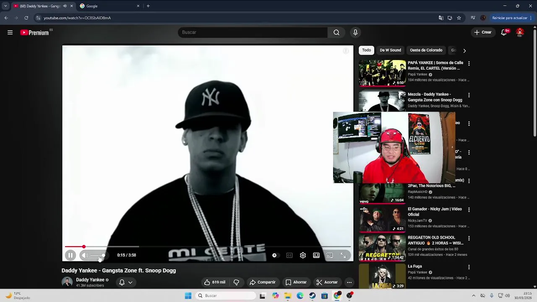Go to YouTube Premium home logo
Image resolution: width=537 pixels, height=302 pixels.
(x=34, y=32)
